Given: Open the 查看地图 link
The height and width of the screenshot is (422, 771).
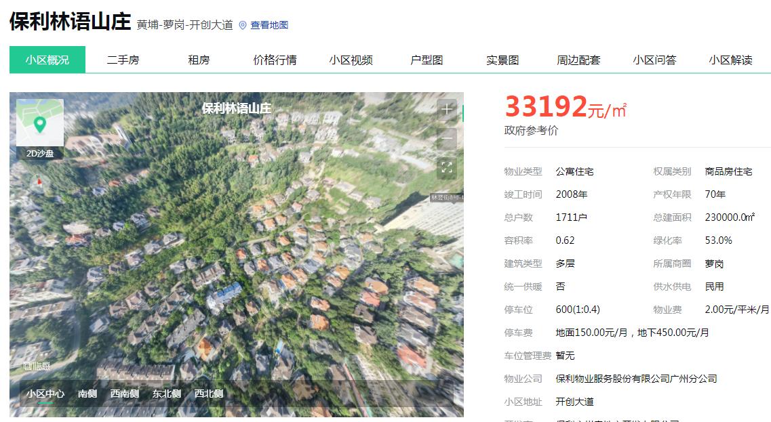Looking at the screenshot, I should pos(269,25).
